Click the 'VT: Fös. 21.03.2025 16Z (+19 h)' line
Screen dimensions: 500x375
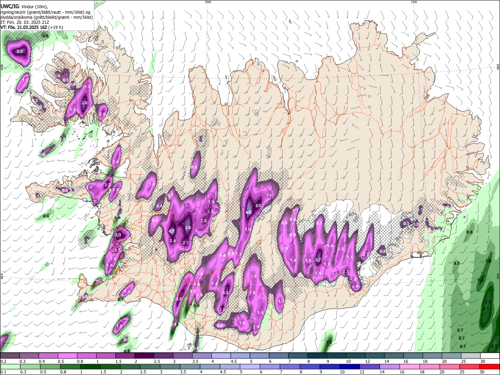pos(32,27)
